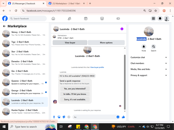The height and width of the screenshot is (130, 174).
Task: Click the listing thumbnail in right info panel
Action: [x=149, y=32]
